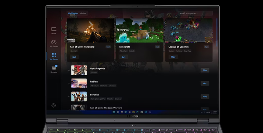This screenshot has width=263, height=133.
Task: Play Apex Legends
Action: (x=205, y=70)
